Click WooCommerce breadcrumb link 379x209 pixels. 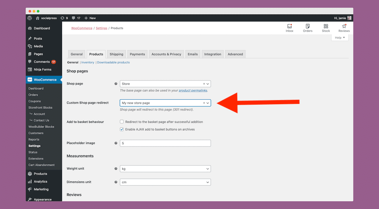[x=82, y=28]
